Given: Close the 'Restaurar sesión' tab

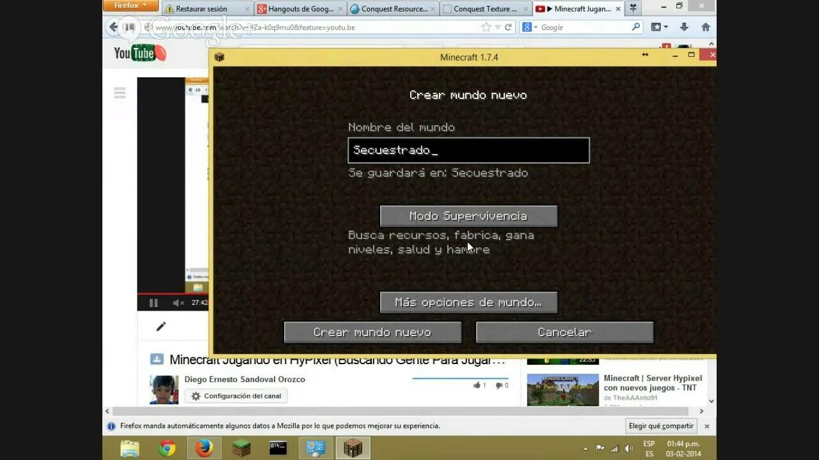Looking at the screenshot, I should point(247,9).
